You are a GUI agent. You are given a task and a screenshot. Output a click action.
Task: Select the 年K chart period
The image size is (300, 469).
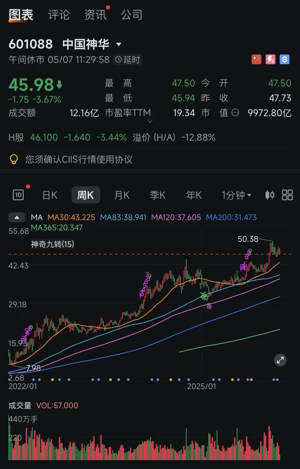(x=193, y=195)
